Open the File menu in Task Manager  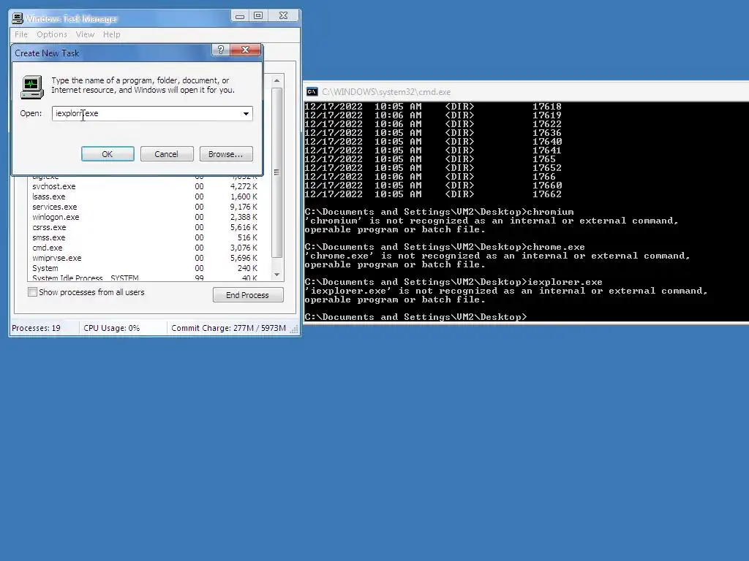[x=21, y=34]
